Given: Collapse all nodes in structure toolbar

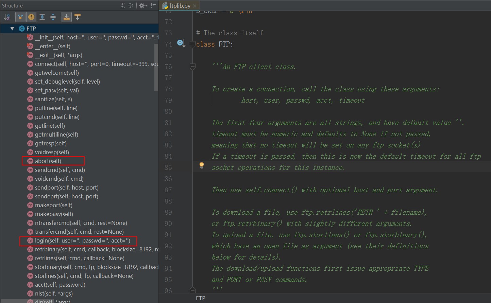Looking at the screenshot, I should point(53,17).
